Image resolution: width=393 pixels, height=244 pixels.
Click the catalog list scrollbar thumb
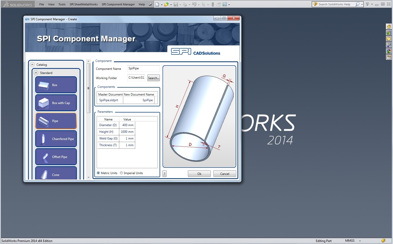coord(88,88)
